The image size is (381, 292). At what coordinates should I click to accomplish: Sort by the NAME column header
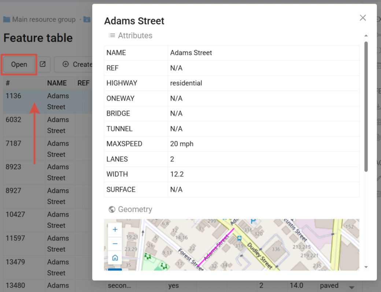click(x=57, y=83)
